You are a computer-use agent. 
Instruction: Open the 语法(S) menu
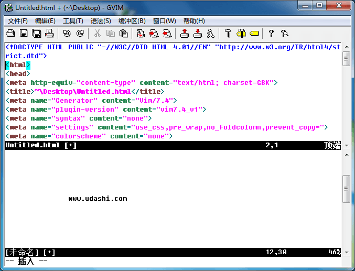101,21
